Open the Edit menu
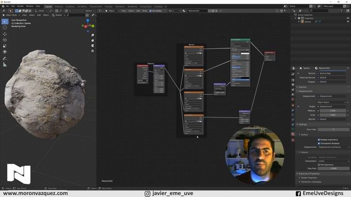The image size is (351, 197). tap(13, 6)
